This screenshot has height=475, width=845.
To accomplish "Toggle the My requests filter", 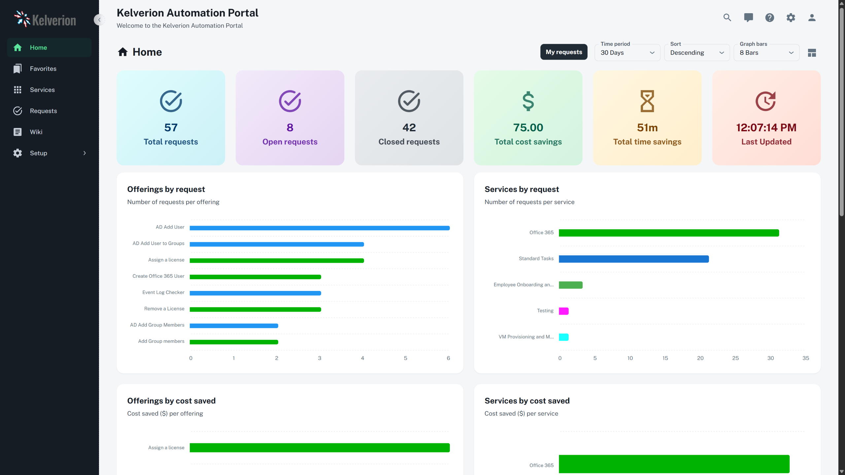I will 563,52.
